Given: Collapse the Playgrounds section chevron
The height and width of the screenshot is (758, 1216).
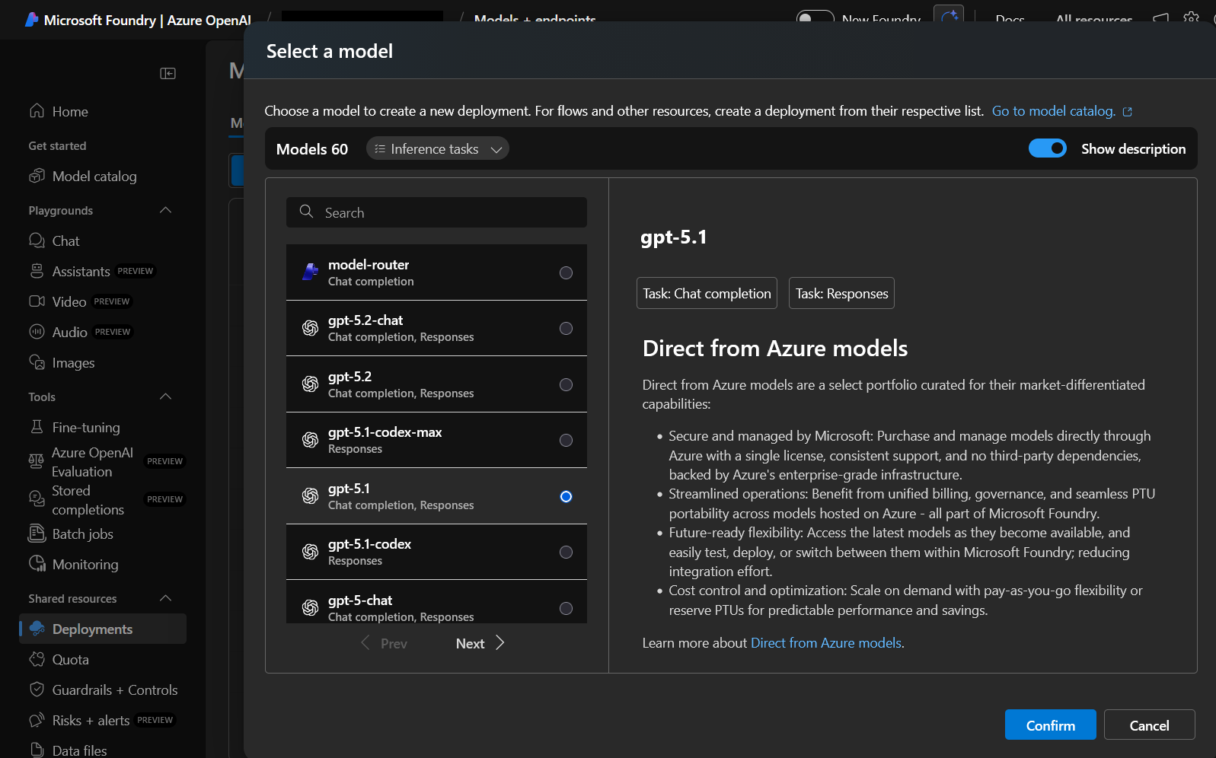Looking at the screenshot, I should click(x=165, y=210).
